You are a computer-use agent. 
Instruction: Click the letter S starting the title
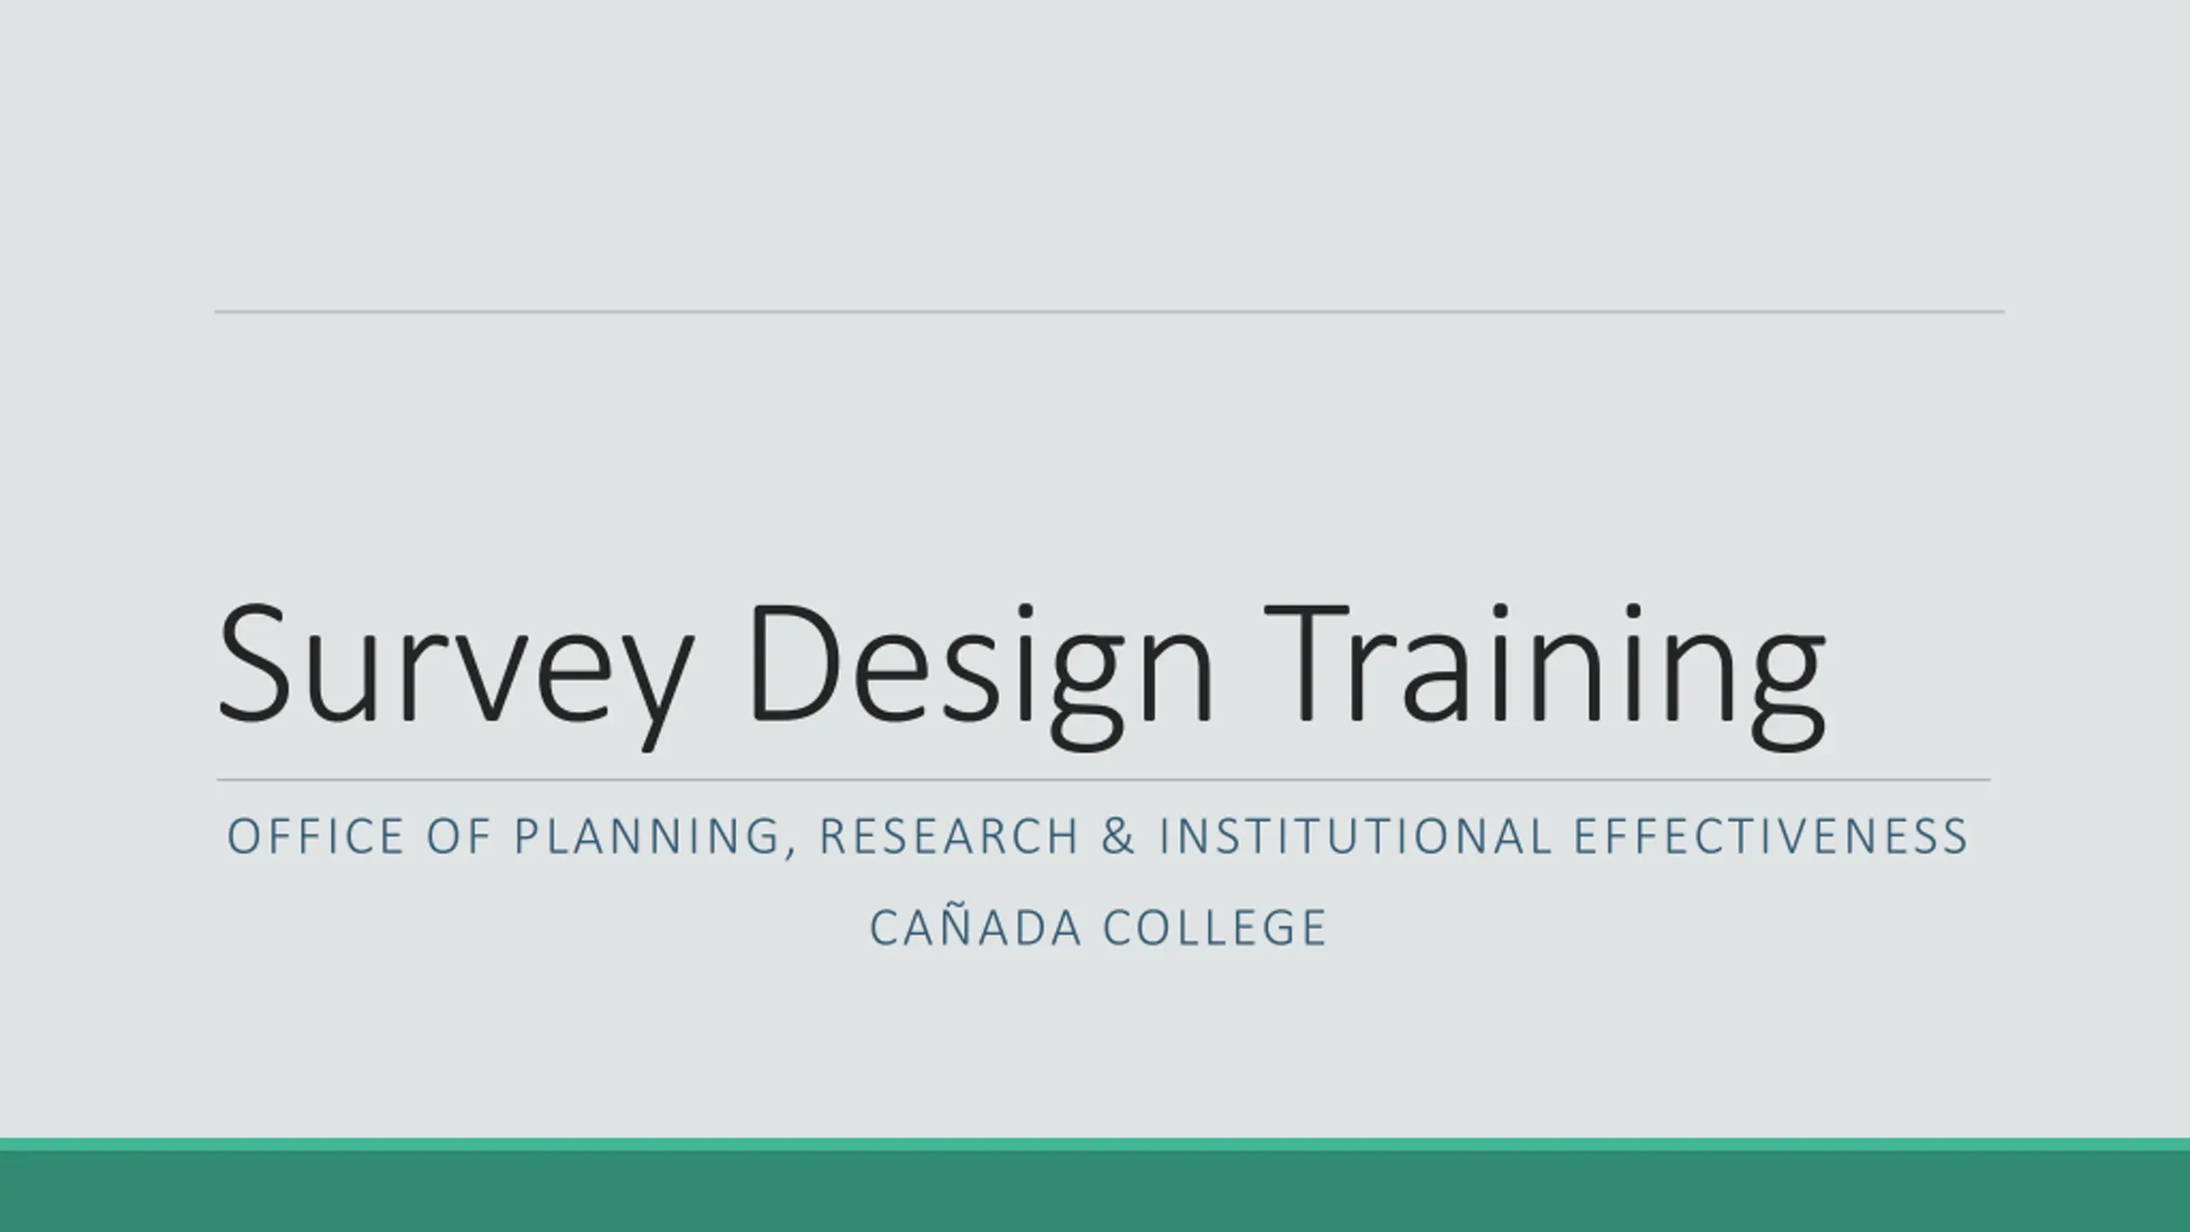[254, 663]
